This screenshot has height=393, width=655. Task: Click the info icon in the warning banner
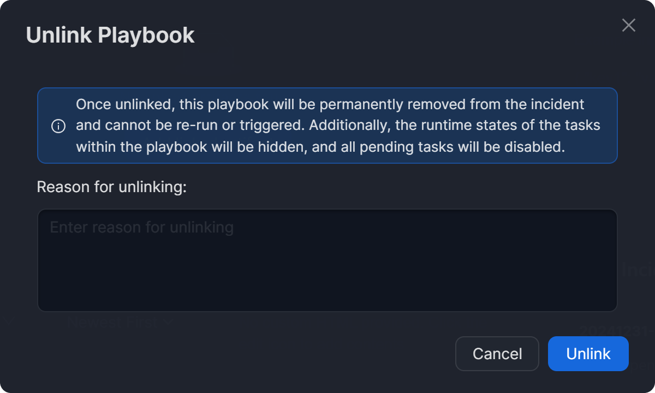click(x=58, y=126)
